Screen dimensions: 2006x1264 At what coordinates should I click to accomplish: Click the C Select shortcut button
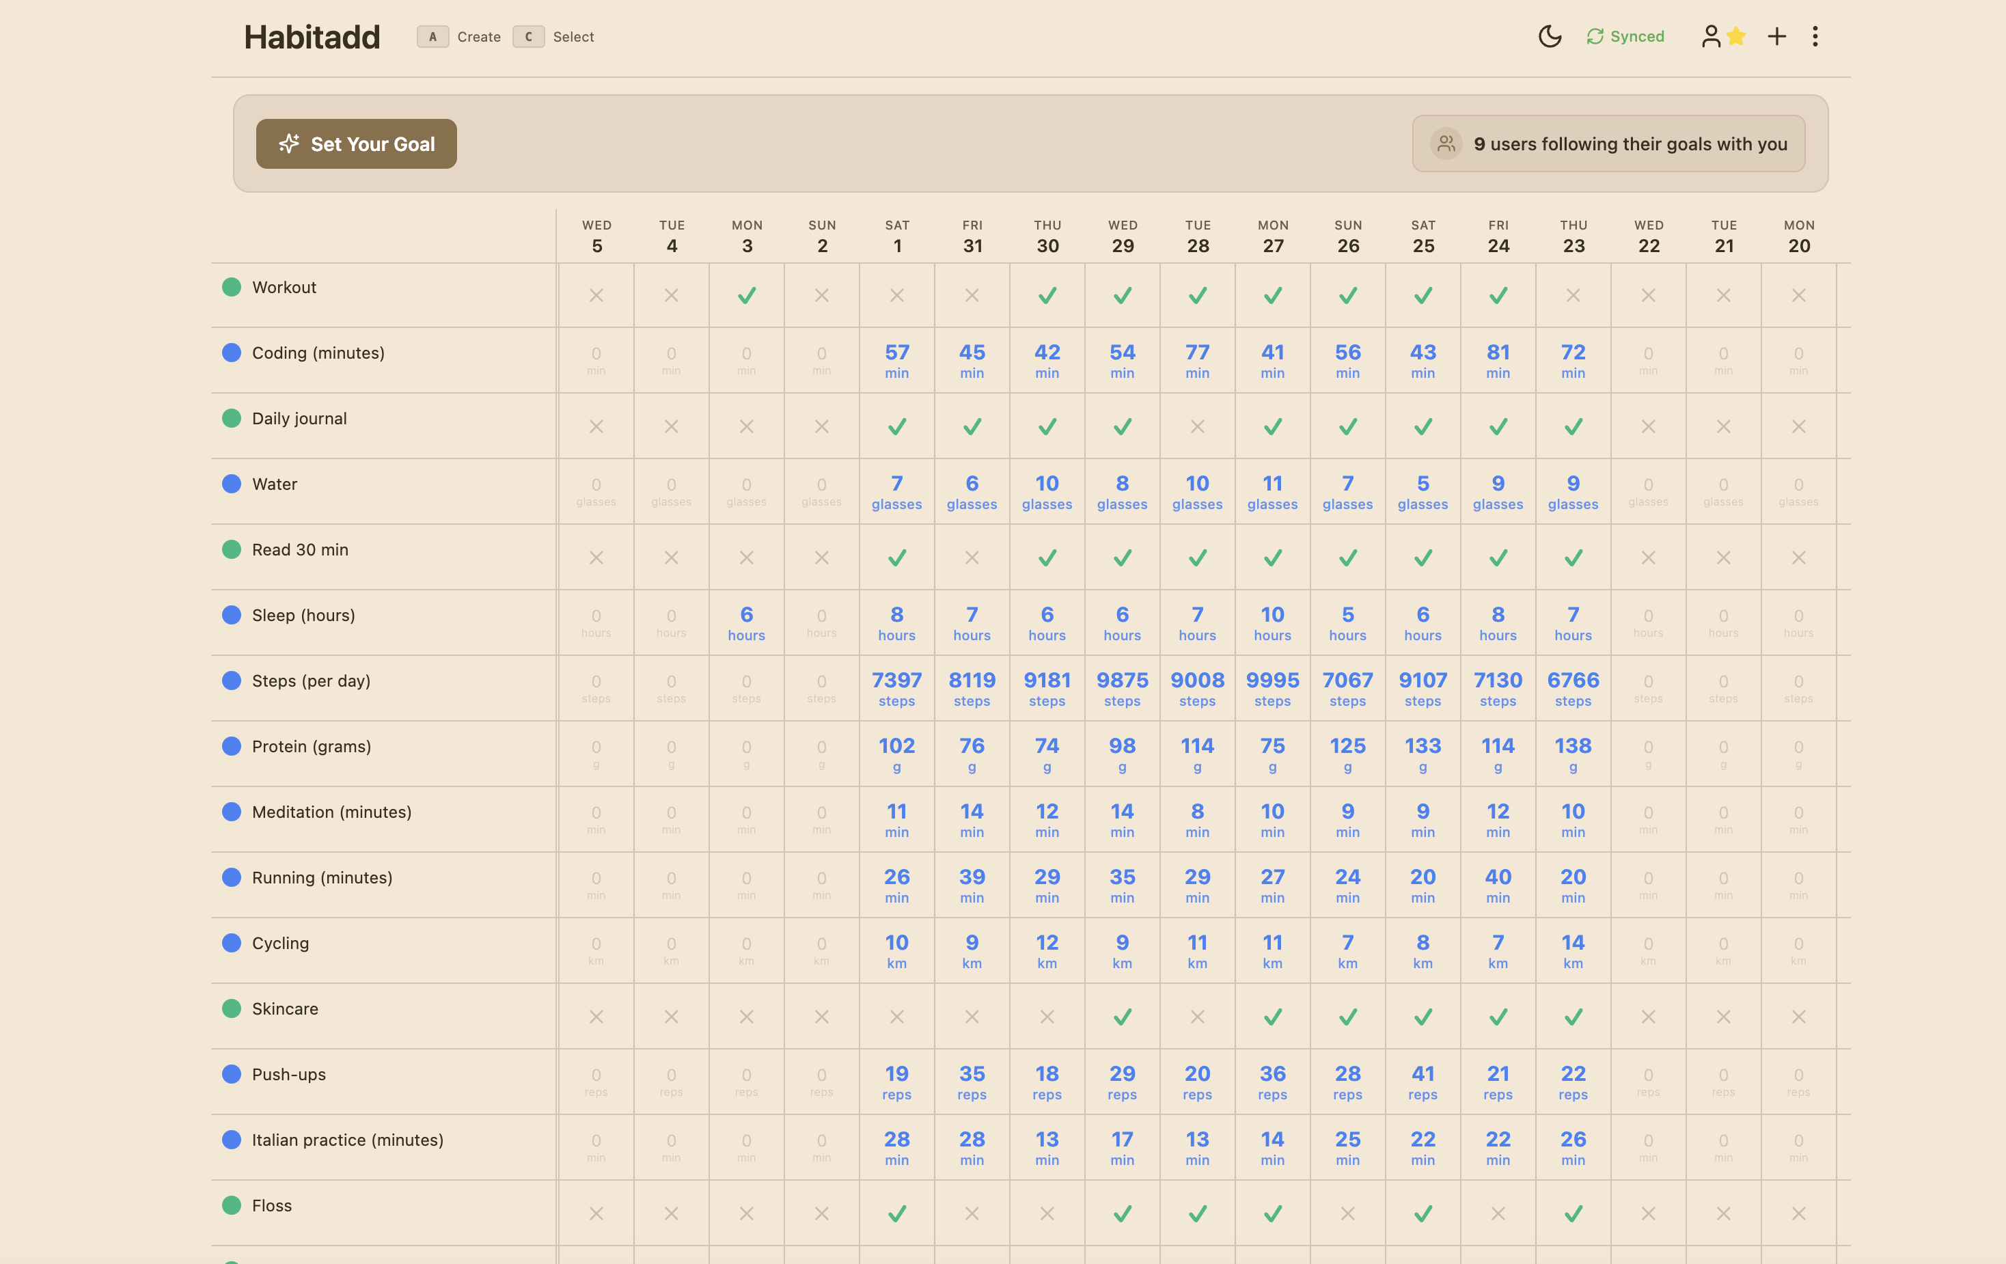(x=528, y=37)
